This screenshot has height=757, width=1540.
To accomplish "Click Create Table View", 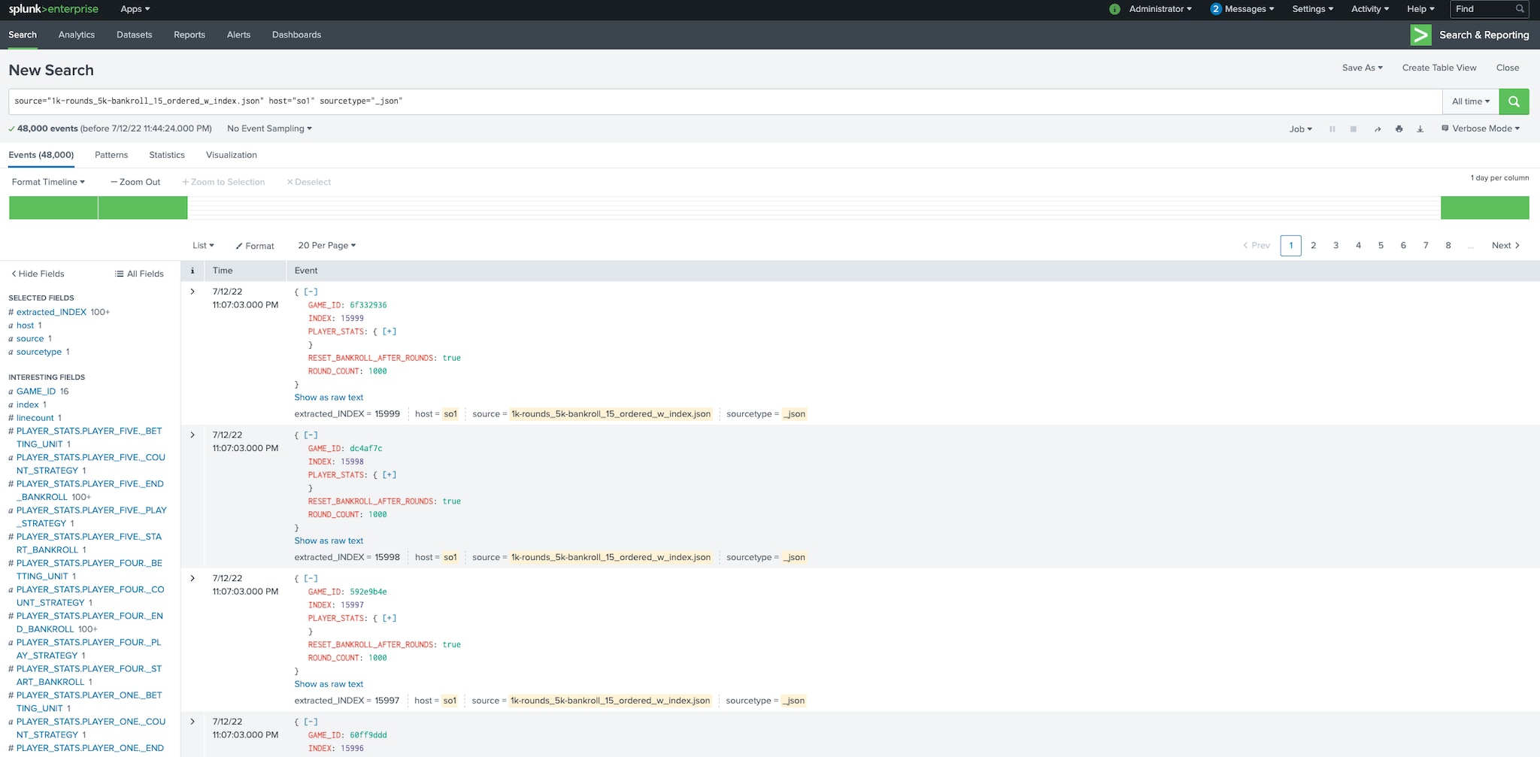I will click(1439, 68).
